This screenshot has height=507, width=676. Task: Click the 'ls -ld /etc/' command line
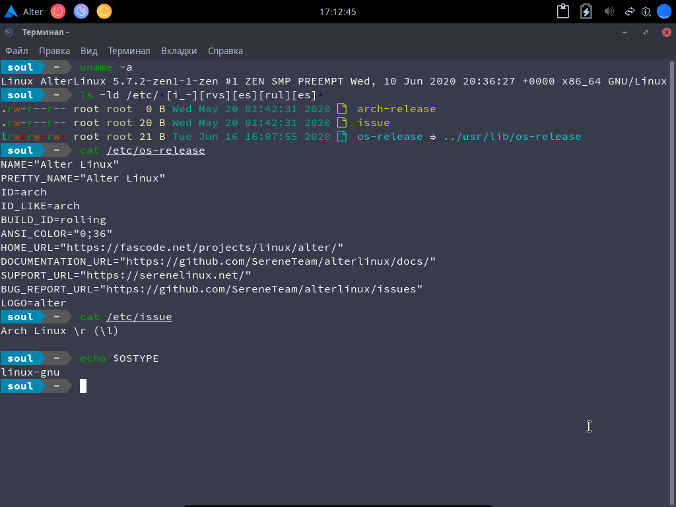pos(202,95)
